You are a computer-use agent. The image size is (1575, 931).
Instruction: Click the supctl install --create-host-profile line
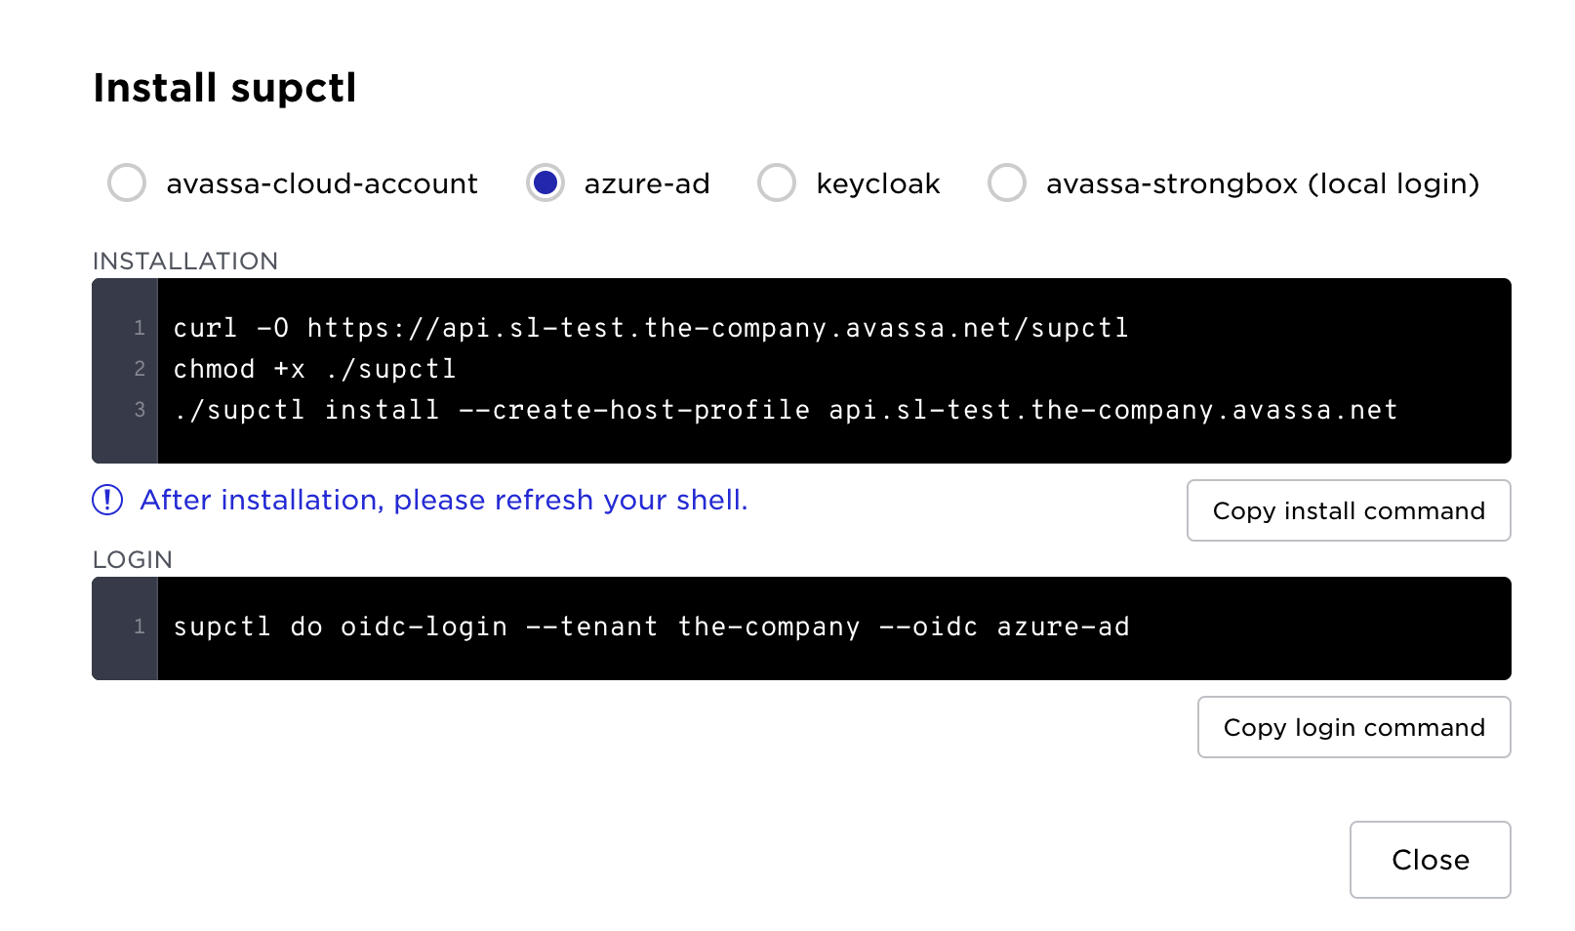[786, 410]
